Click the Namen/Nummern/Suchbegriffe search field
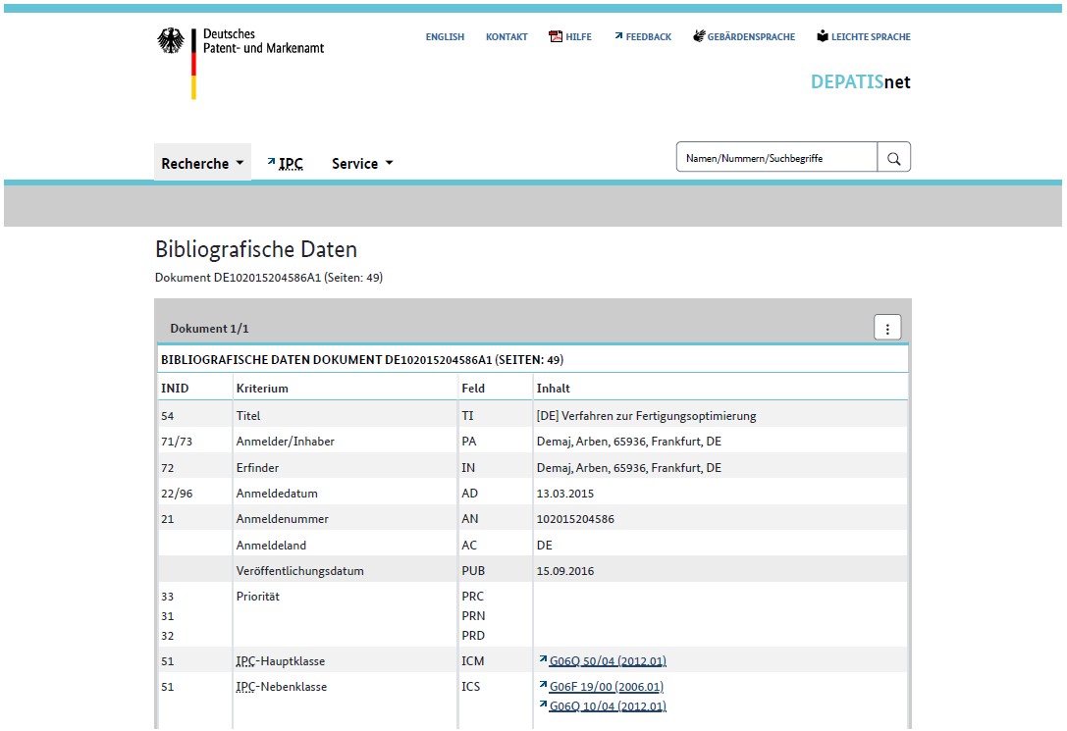 point(776,158)
